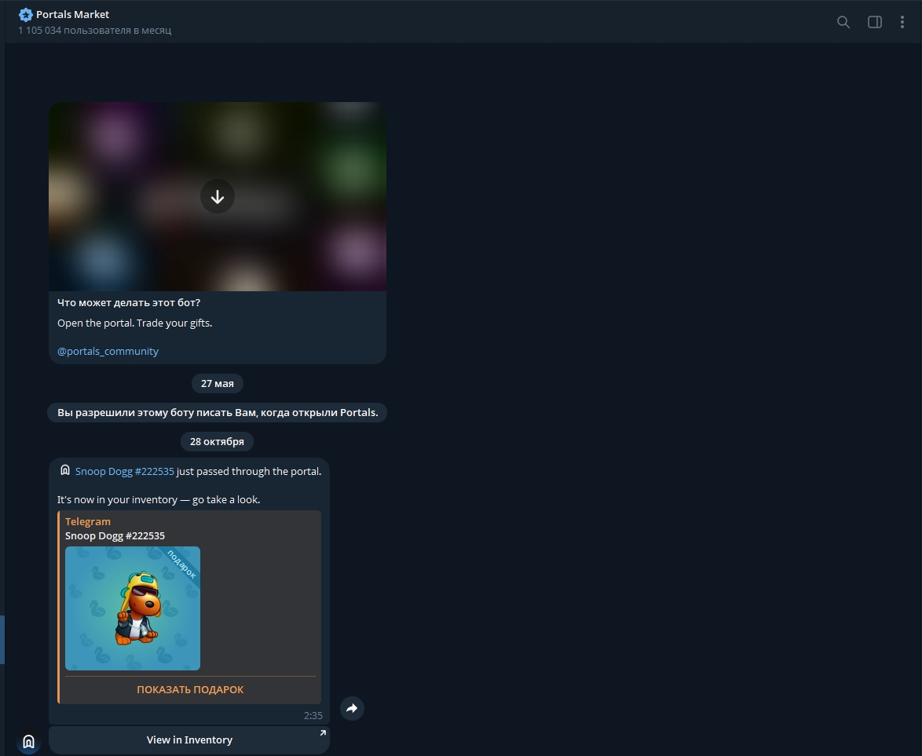Click the portal emoji icon in the message
Viewport: 922px width, 756px height.
pos(65,471)
